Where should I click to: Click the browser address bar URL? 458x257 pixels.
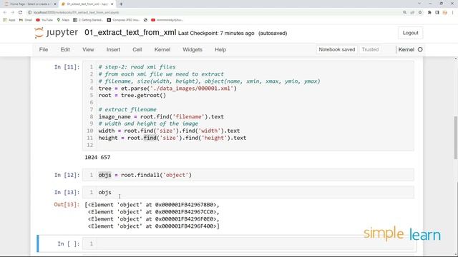point(76,13)
